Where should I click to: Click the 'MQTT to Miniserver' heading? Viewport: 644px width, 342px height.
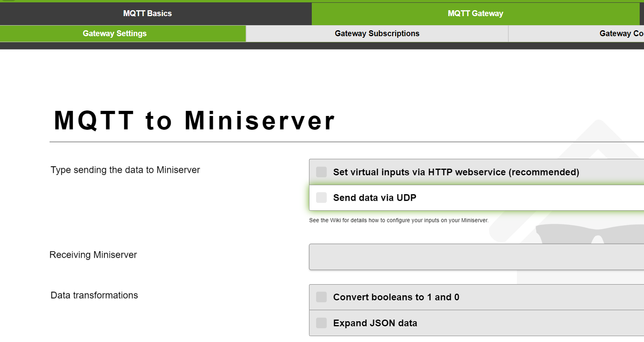(x=194, y=120)
